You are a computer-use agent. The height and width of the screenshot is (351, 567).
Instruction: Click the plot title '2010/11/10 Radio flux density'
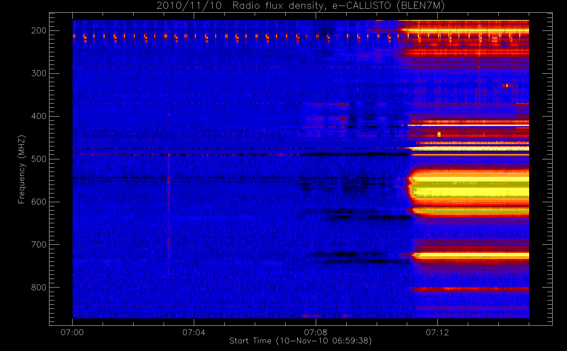tap(241, 6)
